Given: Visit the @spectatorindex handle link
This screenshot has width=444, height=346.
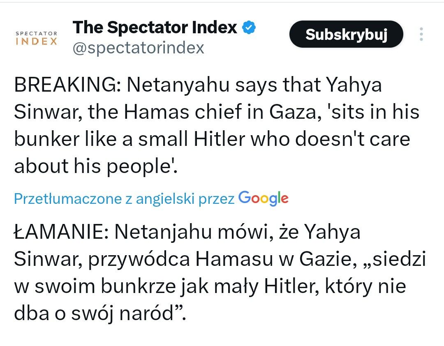Looking at the screenshot, I should 138,48.
